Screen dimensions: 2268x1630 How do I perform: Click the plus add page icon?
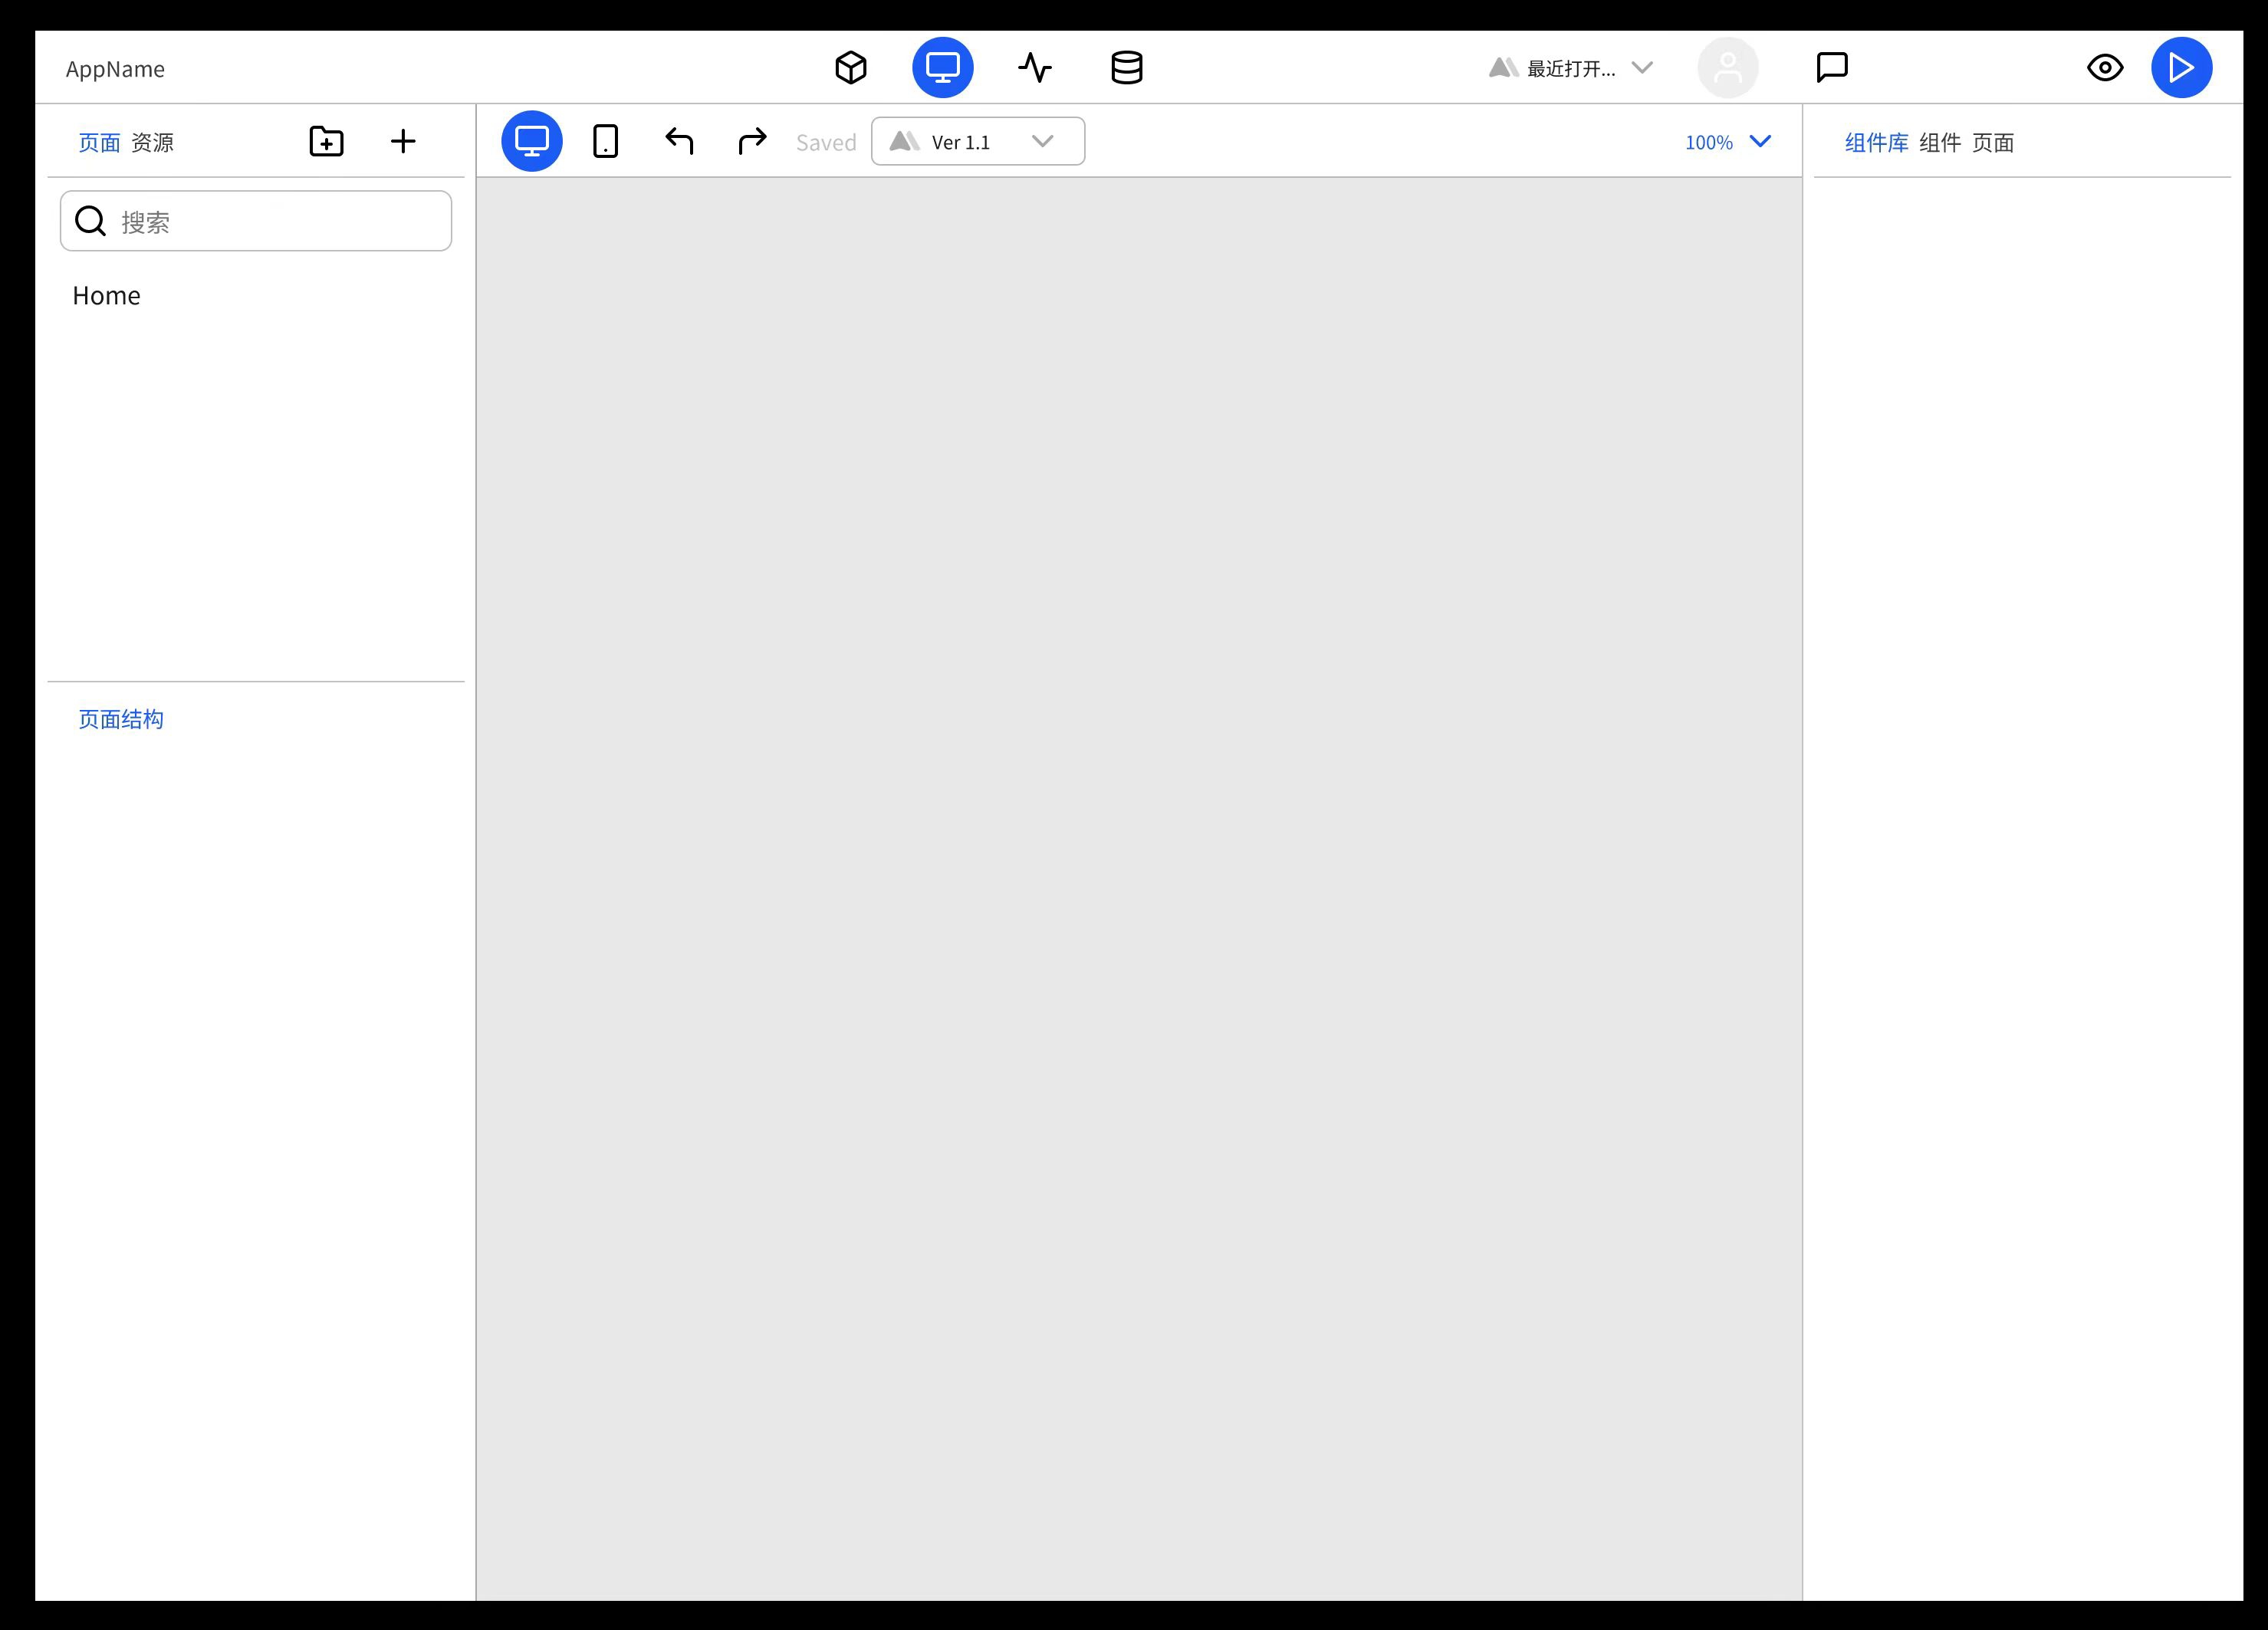[x=403, y=141]
